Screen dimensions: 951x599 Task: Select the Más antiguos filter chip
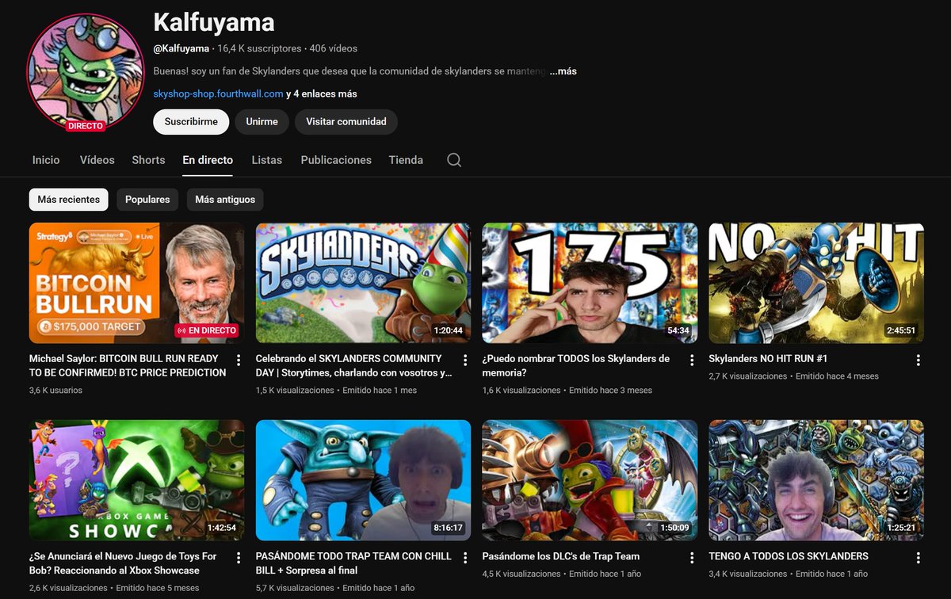(225, 200)
